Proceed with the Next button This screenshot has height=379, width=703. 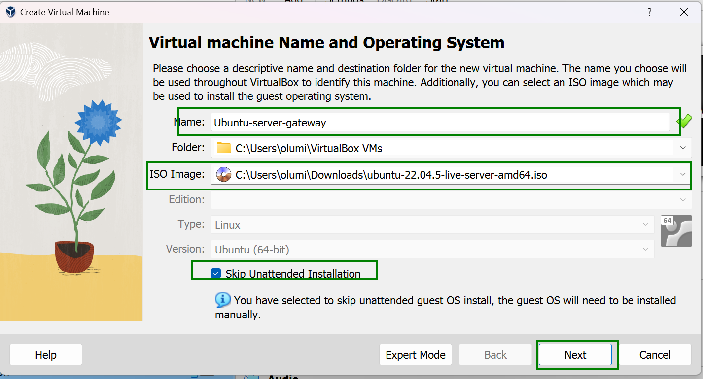[575, 355]
